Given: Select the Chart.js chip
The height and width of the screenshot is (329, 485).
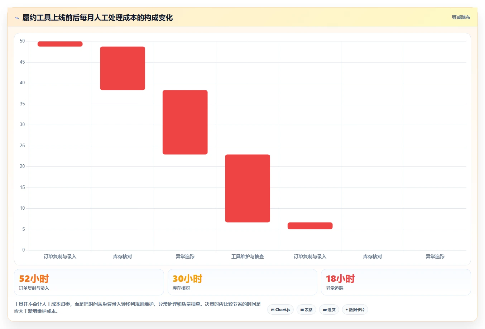Looking at the screenshot, I should (x=280, y=310).
